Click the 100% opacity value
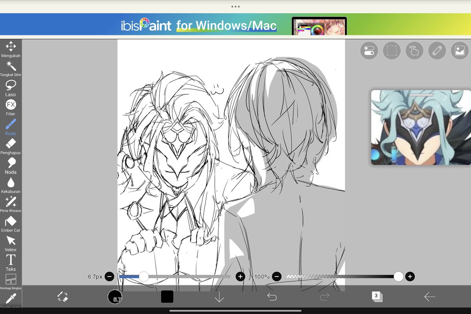The width and height of the screenshot is (471, 314). click(262, 277)
